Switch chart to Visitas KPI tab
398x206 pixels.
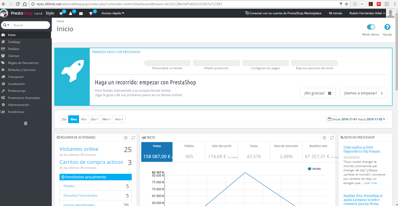[x=254, y=152]
